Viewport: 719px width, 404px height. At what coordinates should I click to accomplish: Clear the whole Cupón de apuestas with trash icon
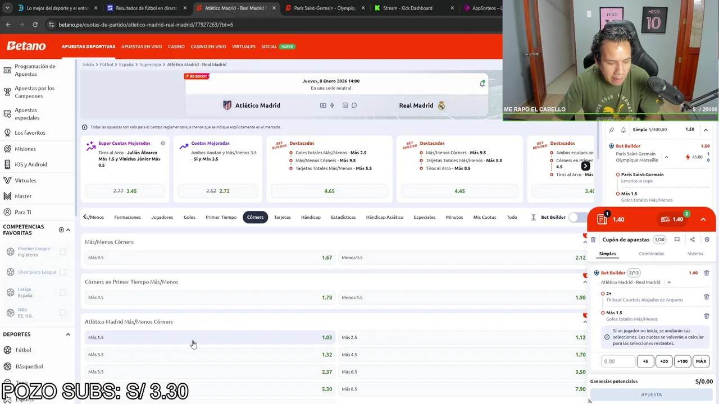(593, 240)
